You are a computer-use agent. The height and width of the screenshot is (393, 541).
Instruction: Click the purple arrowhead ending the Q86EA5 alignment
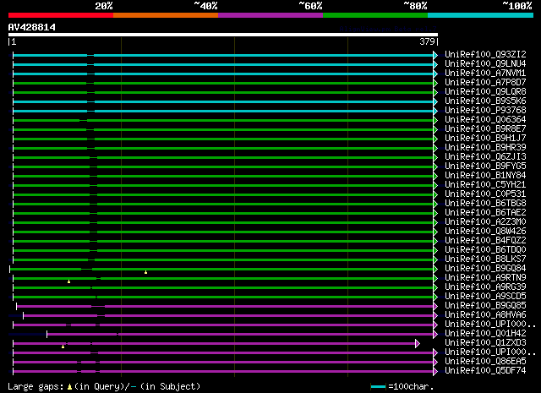(435, 363)
